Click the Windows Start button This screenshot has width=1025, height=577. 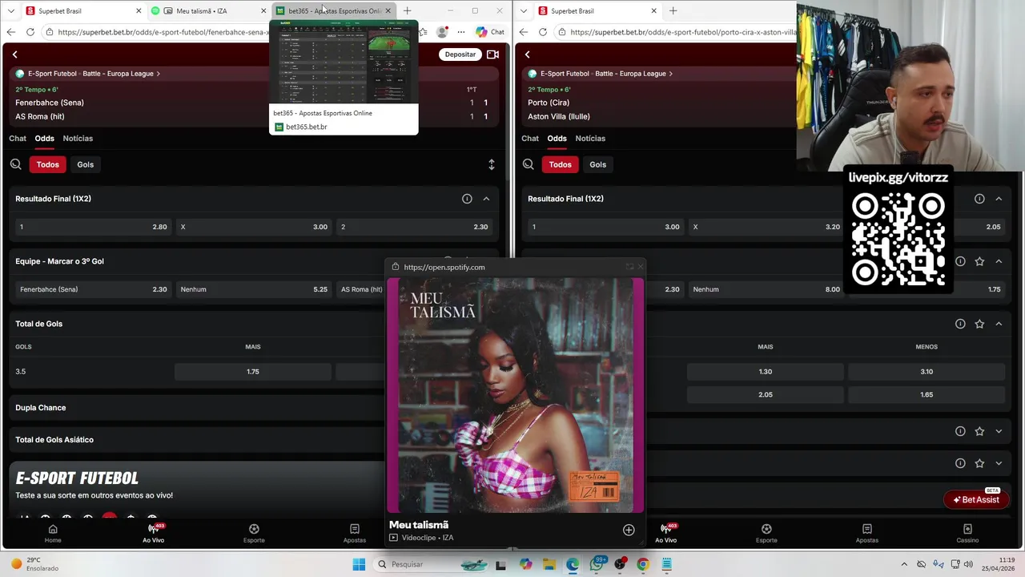[x=359, y=564]
